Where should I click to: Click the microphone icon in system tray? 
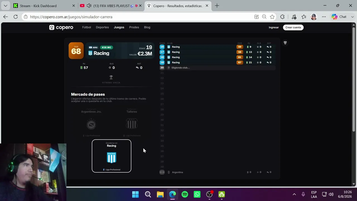coord(303,194)
